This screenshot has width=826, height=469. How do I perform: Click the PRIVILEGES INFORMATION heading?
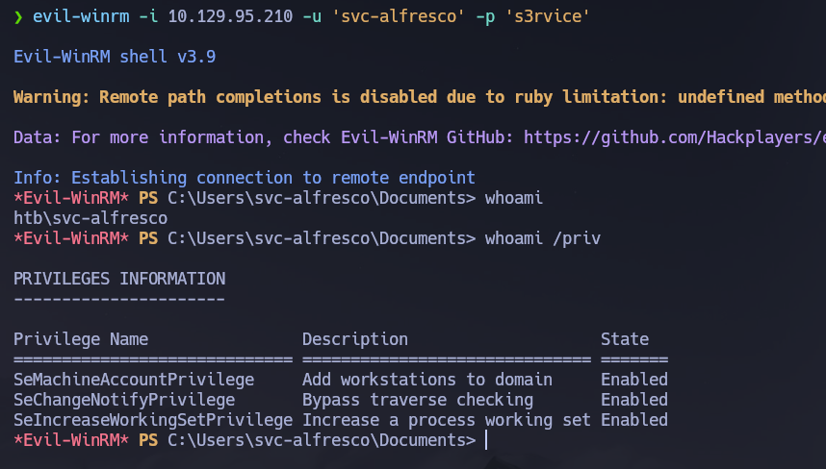(119, 279)
